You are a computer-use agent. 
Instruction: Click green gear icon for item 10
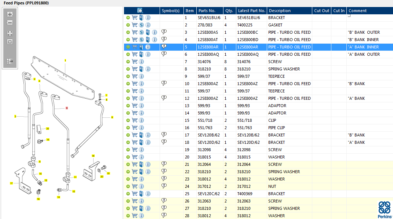(128, 84)
